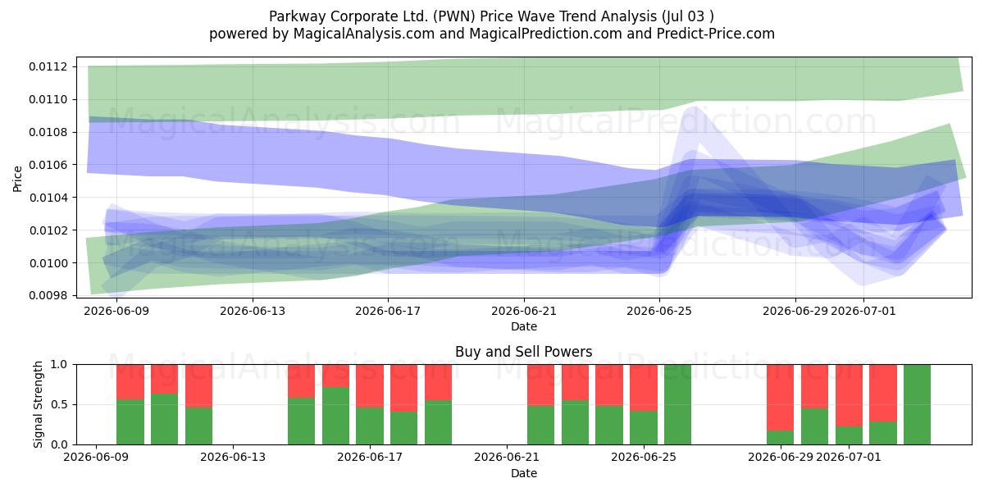Click the 2026-06-17 date tick on price chart
This screenshot has height=492, width=984.
388,311
